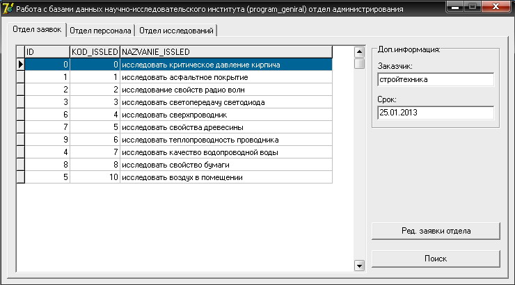The width and height of the screenshot is (515, 285).
Task: Click the ID column header
Action: [x=47, y=52]
